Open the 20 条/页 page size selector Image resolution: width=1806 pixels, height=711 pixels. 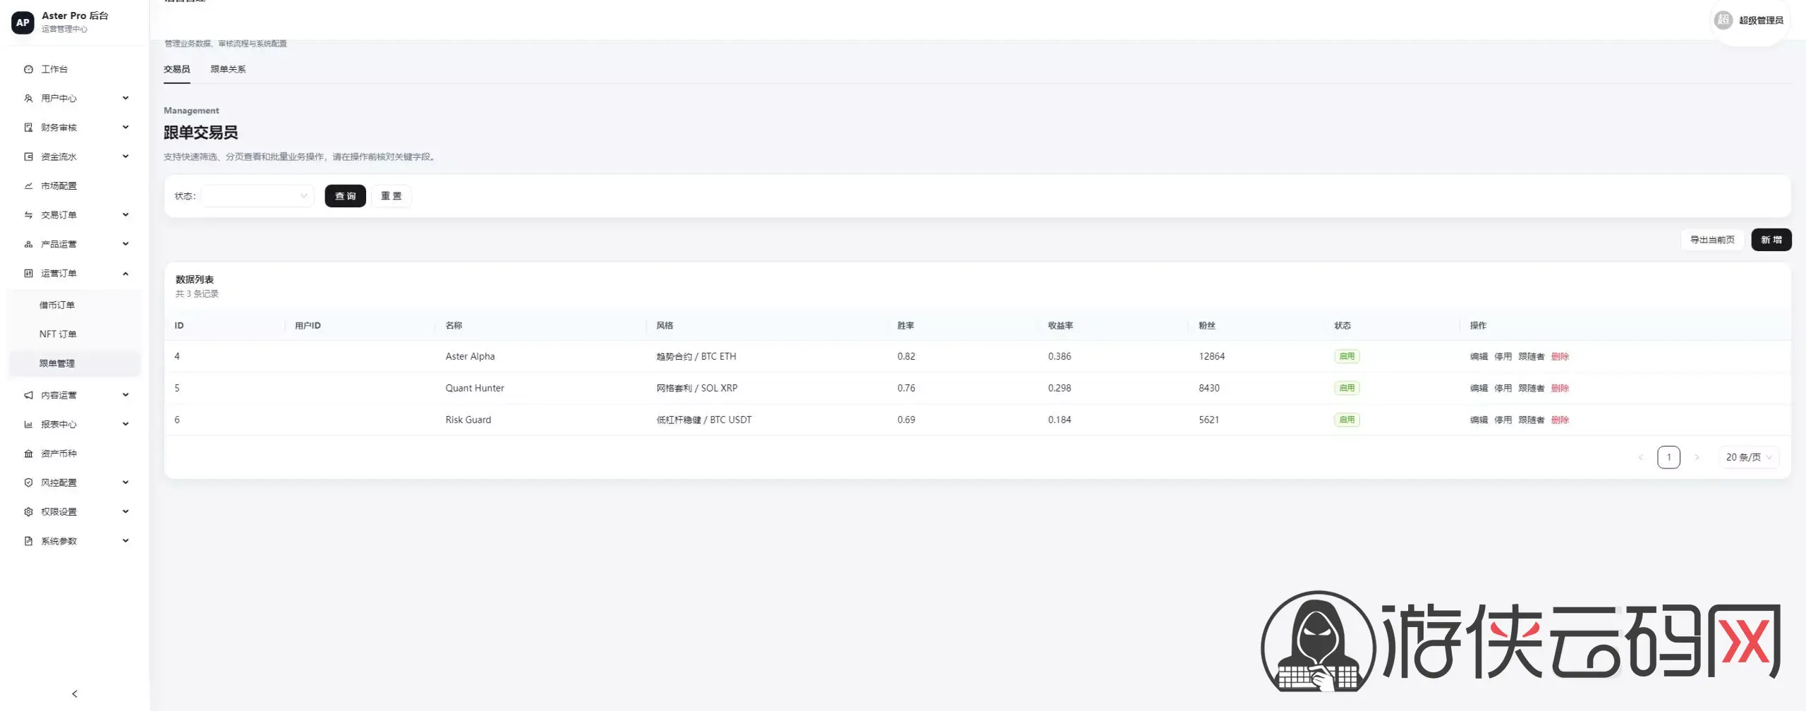click(x=1748, y=457)
